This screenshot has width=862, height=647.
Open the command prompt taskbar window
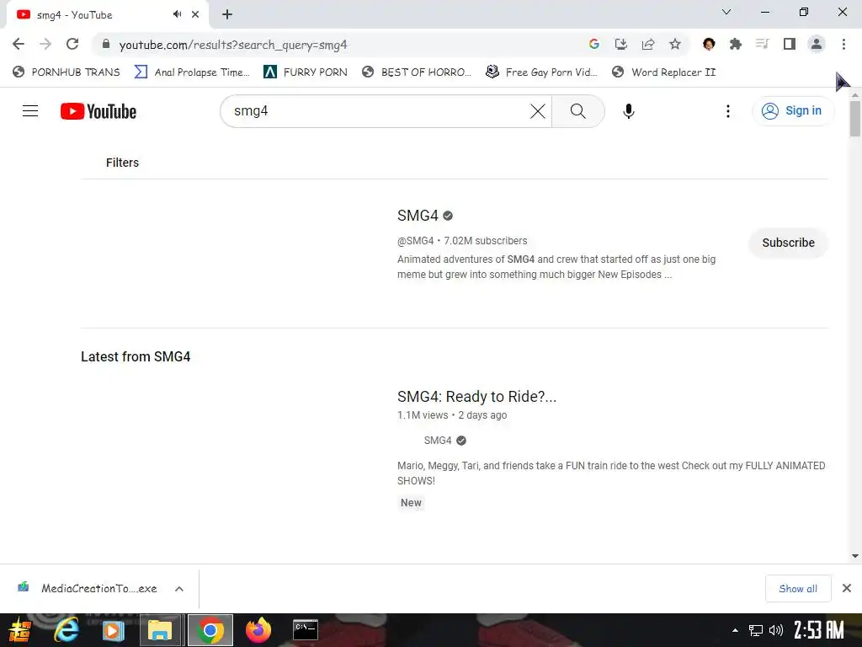[305, 630]
